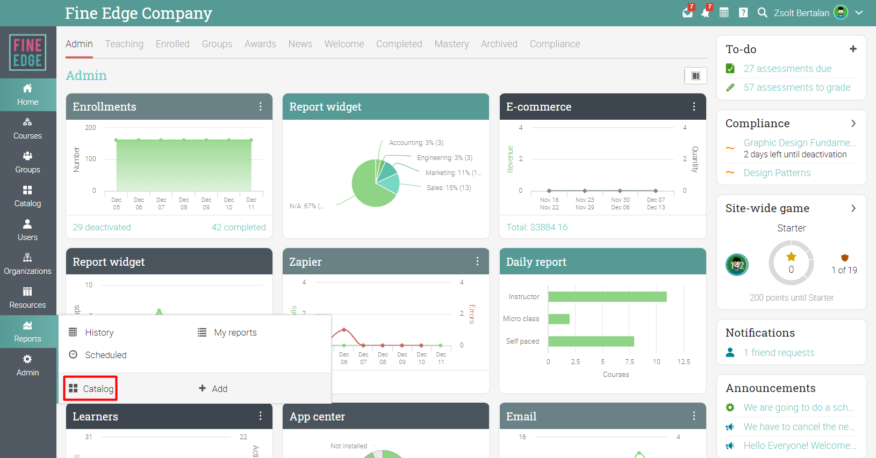Open the 57 assessments to grade link

click(x=796, y=88)
